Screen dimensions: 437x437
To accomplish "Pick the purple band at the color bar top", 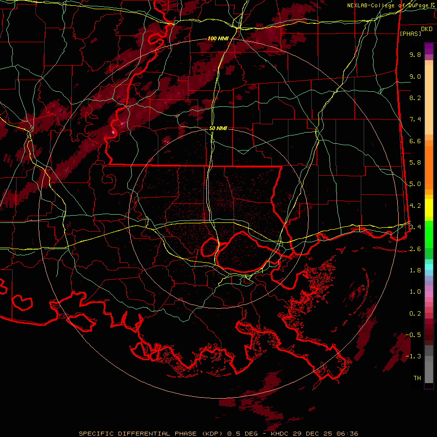I will (429, 49).
